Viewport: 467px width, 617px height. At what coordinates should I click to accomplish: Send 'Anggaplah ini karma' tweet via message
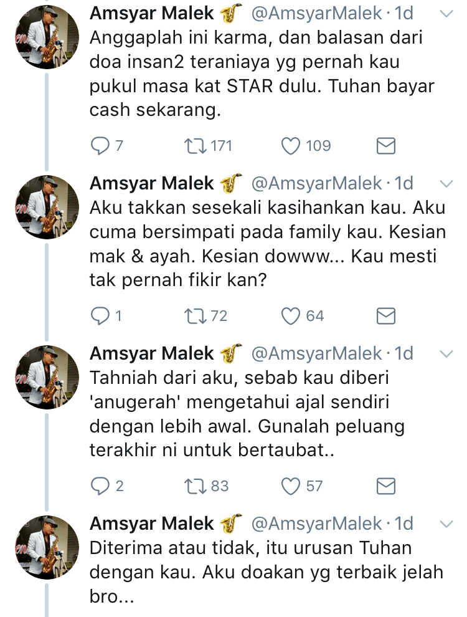coord(387,146)
